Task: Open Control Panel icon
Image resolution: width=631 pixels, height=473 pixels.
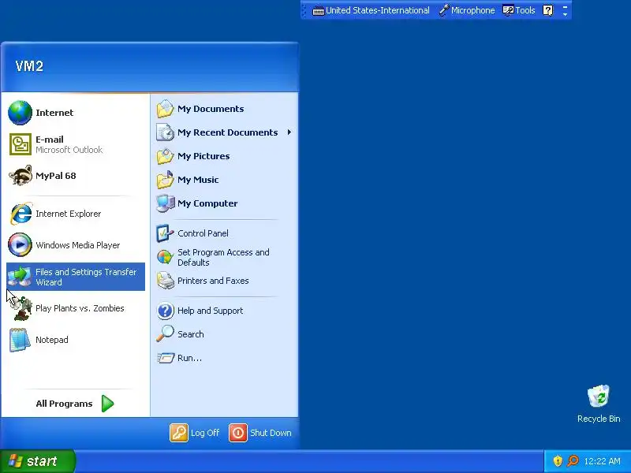Action: click(165, 233)
